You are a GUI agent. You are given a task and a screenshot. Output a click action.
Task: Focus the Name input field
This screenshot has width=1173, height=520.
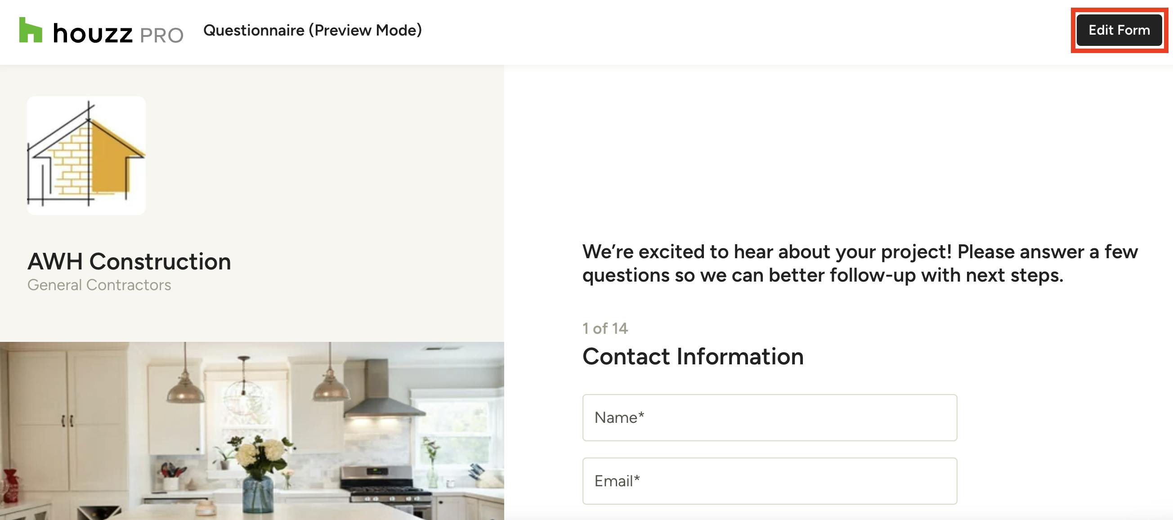[770, 417]
